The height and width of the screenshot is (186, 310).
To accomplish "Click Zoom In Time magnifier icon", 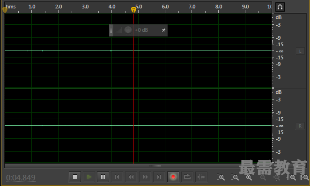I will 249,177.
